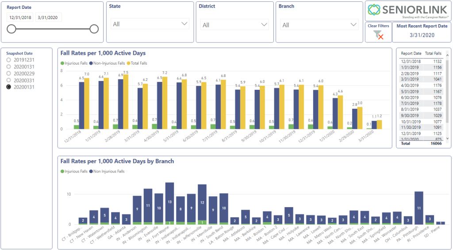453x250 pixels.
Task: Click 4.3 Non-Injurious bar for 1/31/2020
Action: tap(335, 114)
